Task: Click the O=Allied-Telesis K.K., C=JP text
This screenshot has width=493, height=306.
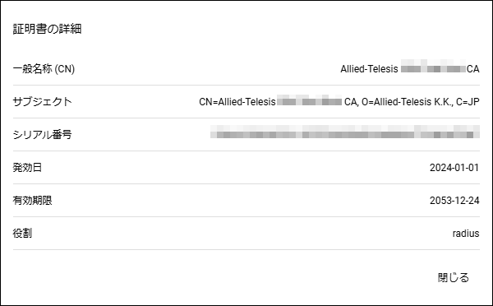Action: click(x=421, y=102)
